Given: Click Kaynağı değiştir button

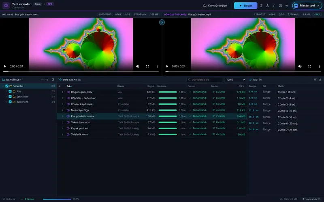Looking at the screenshot, I should (215, 6).
